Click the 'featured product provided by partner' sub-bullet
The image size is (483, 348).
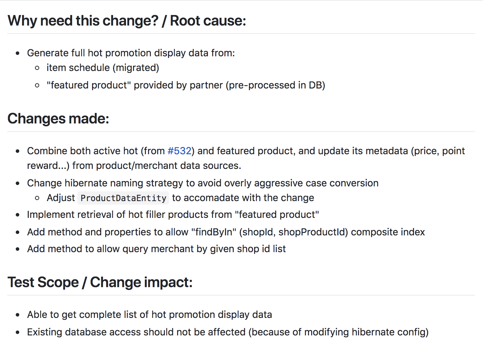coord(186,85)
